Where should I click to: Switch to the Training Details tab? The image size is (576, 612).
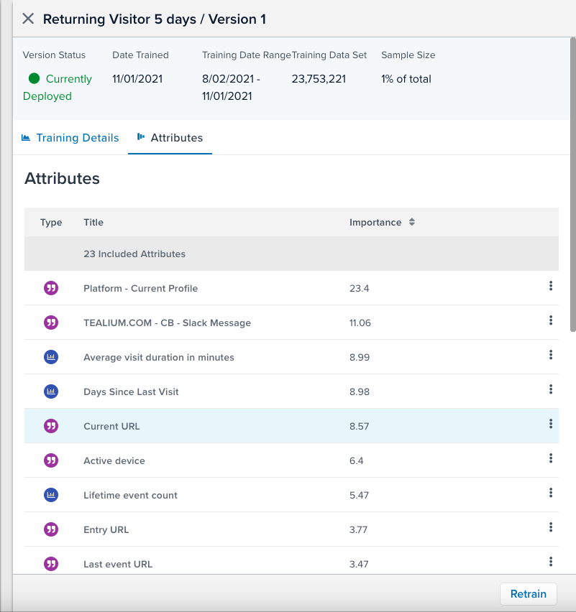coord(70,138)
